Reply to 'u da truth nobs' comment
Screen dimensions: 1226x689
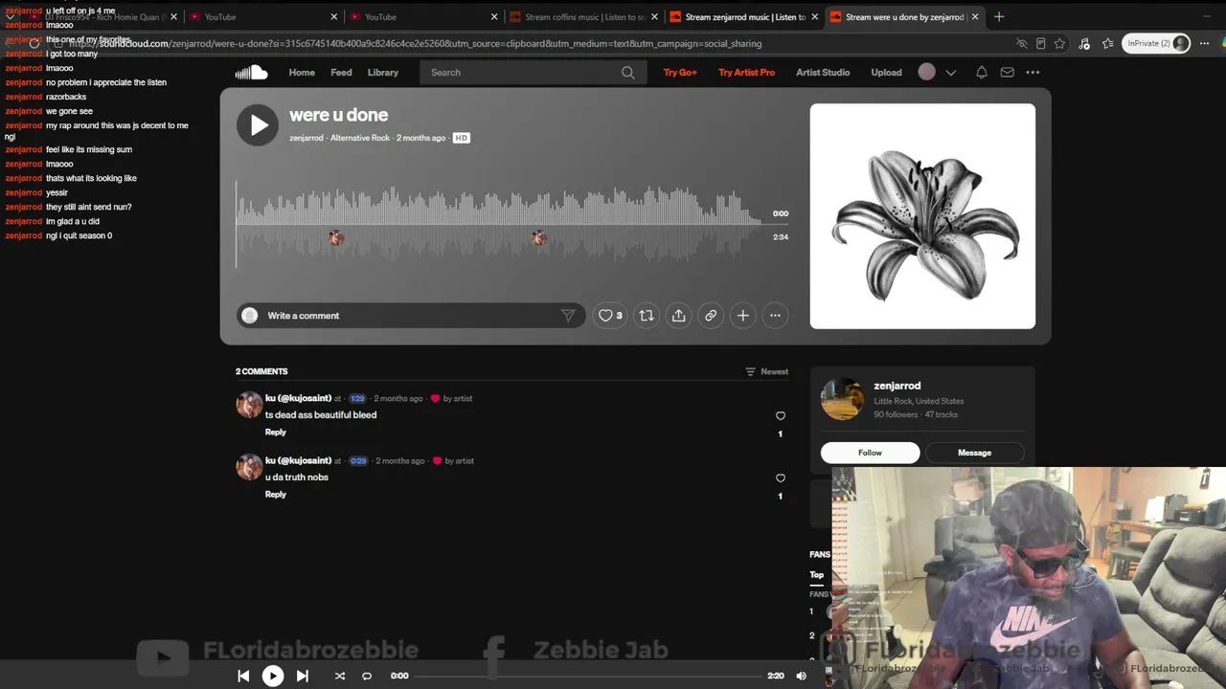pyautogui.click(x=275, y=495)
